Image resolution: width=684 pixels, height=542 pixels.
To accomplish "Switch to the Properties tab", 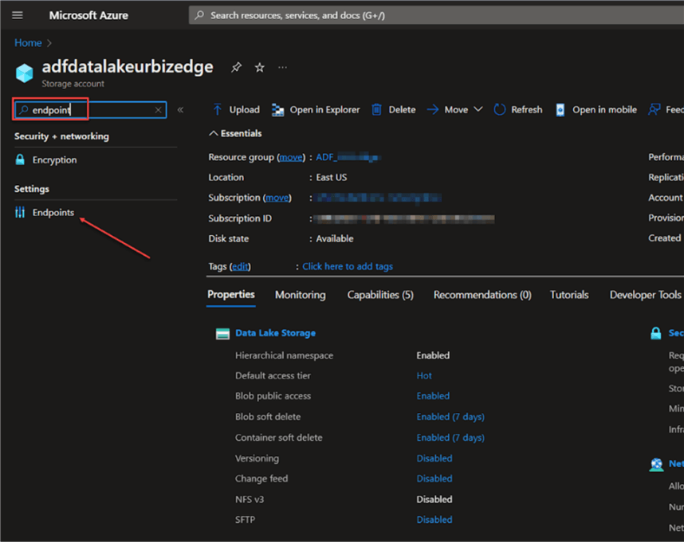I will coord(230,295).
